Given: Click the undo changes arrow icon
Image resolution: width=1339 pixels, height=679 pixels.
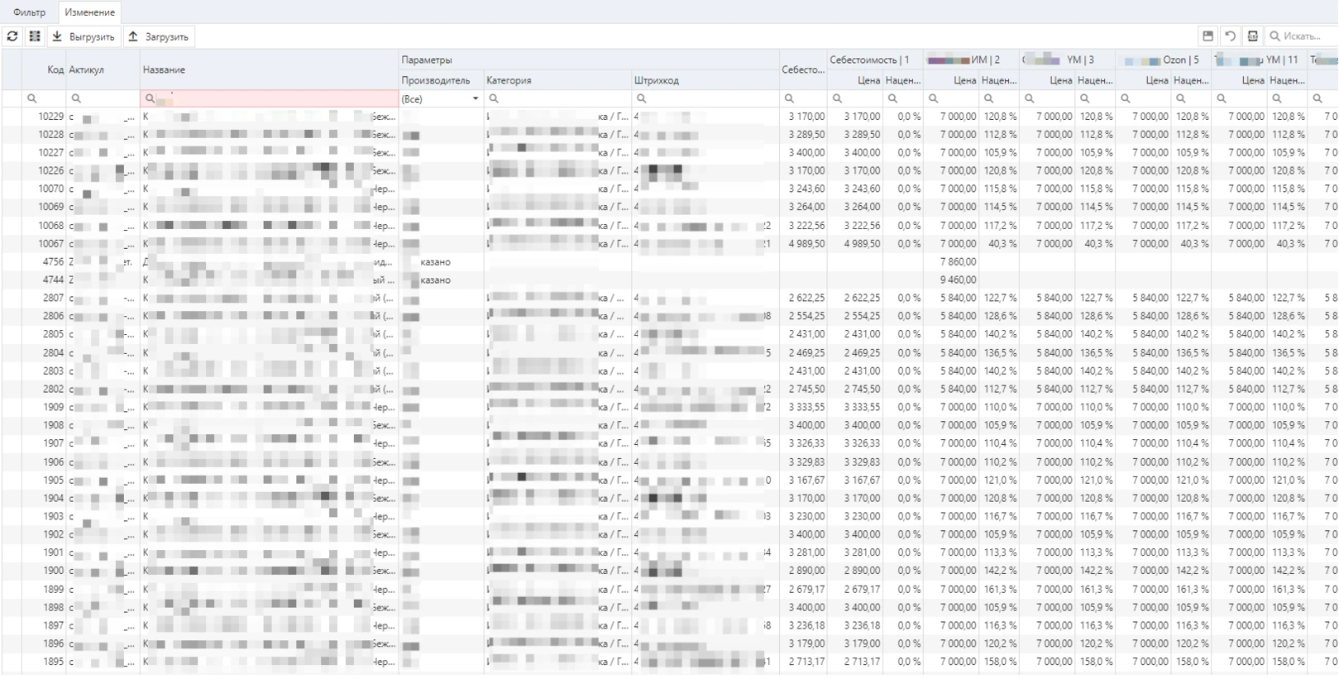Looking at the screenshot, I should (1230, 36).
